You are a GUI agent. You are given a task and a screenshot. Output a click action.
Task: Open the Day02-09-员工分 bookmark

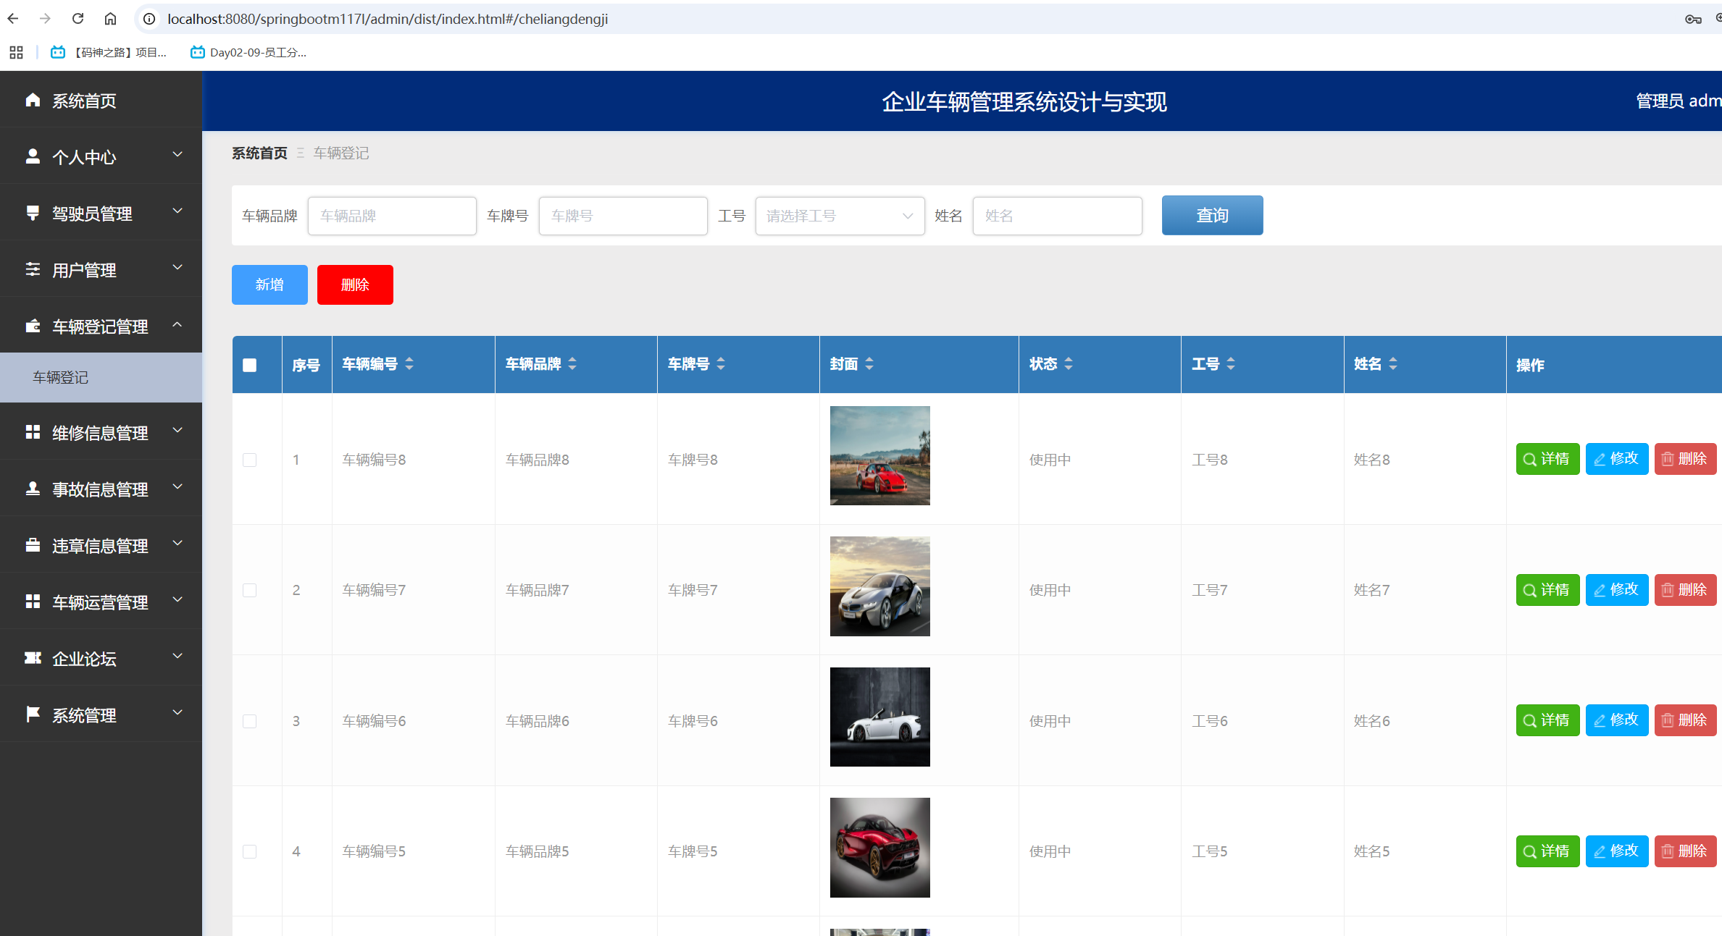(x=248, y=52)
